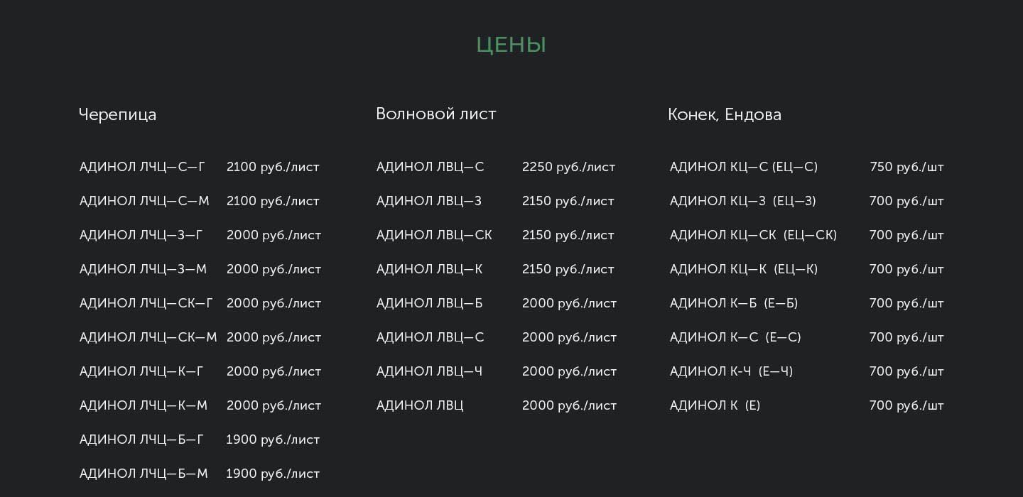
Task: Select the АДИНОЛ К (Е) row label
Action: click(x=715, y=406)
